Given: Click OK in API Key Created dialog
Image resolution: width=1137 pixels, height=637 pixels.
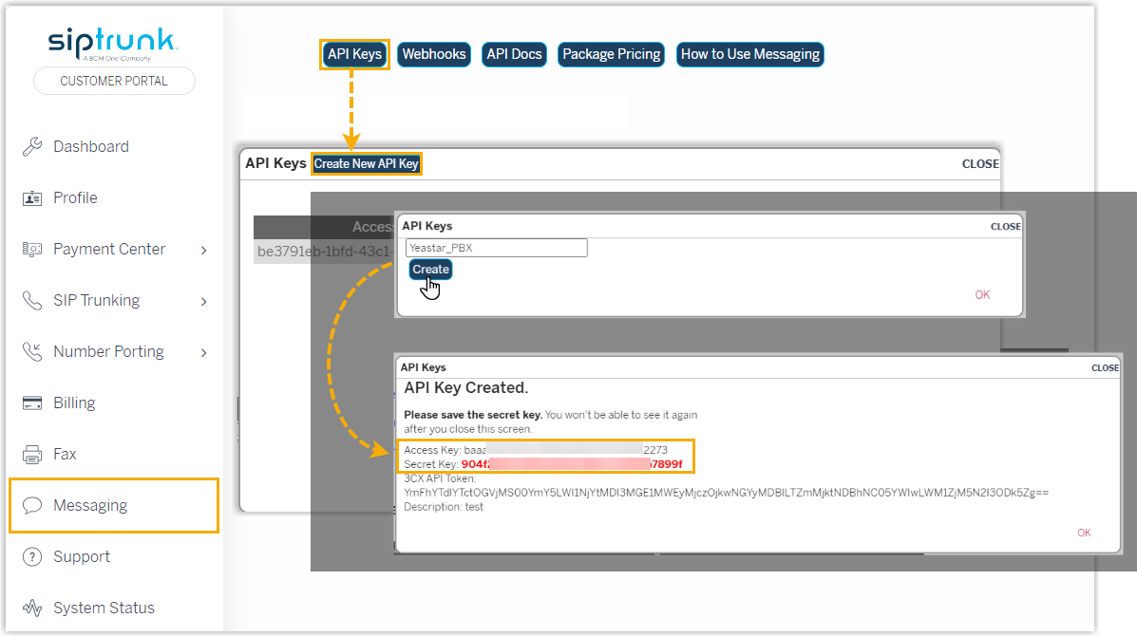Looking at the screenshot, I should [x=1084, y=533].
